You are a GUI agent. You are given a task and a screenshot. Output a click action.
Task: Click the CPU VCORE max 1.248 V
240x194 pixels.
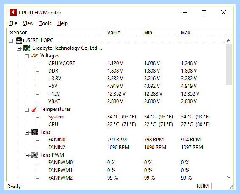coord(189,63)
